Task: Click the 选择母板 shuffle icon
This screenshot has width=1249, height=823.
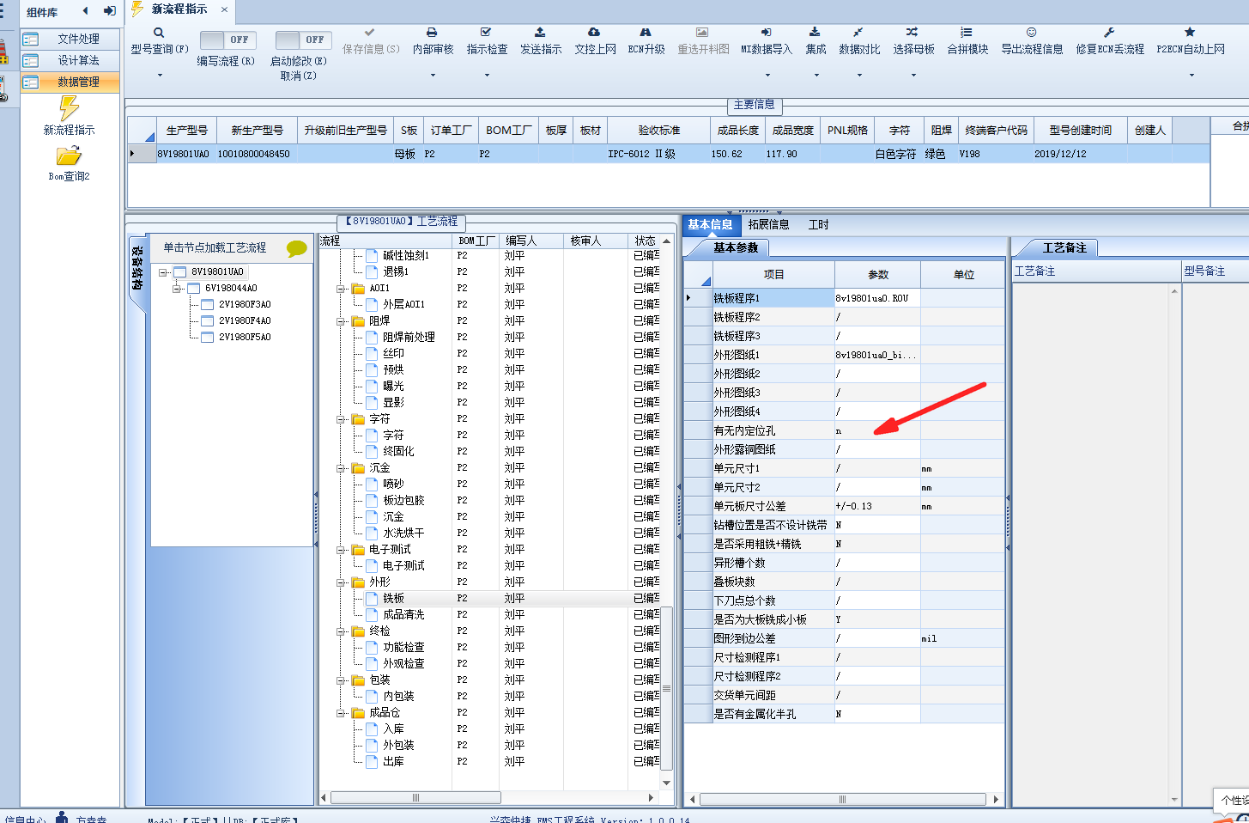Action: (912, 32)
